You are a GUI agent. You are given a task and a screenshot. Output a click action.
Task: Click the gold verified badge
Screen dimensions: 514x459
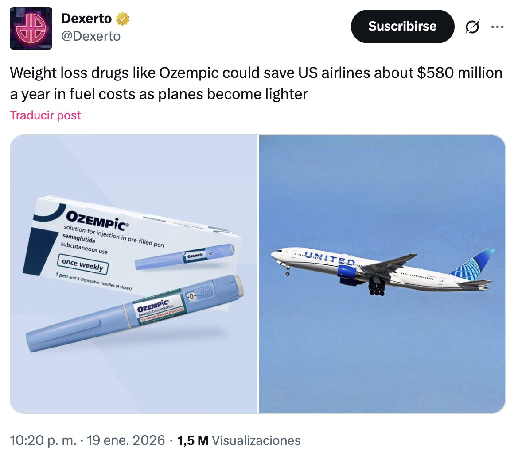click(x=122, y=19)
